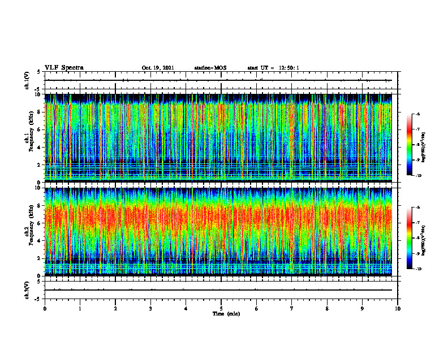This screenshot has height=346, width=448.
Task: Click the time axis tick label "4"
Action: pyautogui.click(x=186, y=309)
